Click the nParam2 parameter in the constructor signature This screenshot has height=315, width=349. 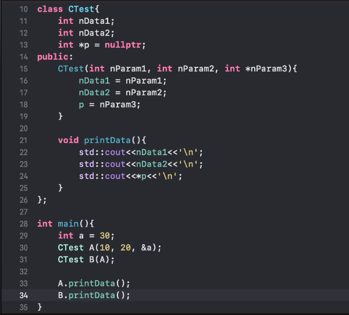pyautogui.click(x=196, y=69)
